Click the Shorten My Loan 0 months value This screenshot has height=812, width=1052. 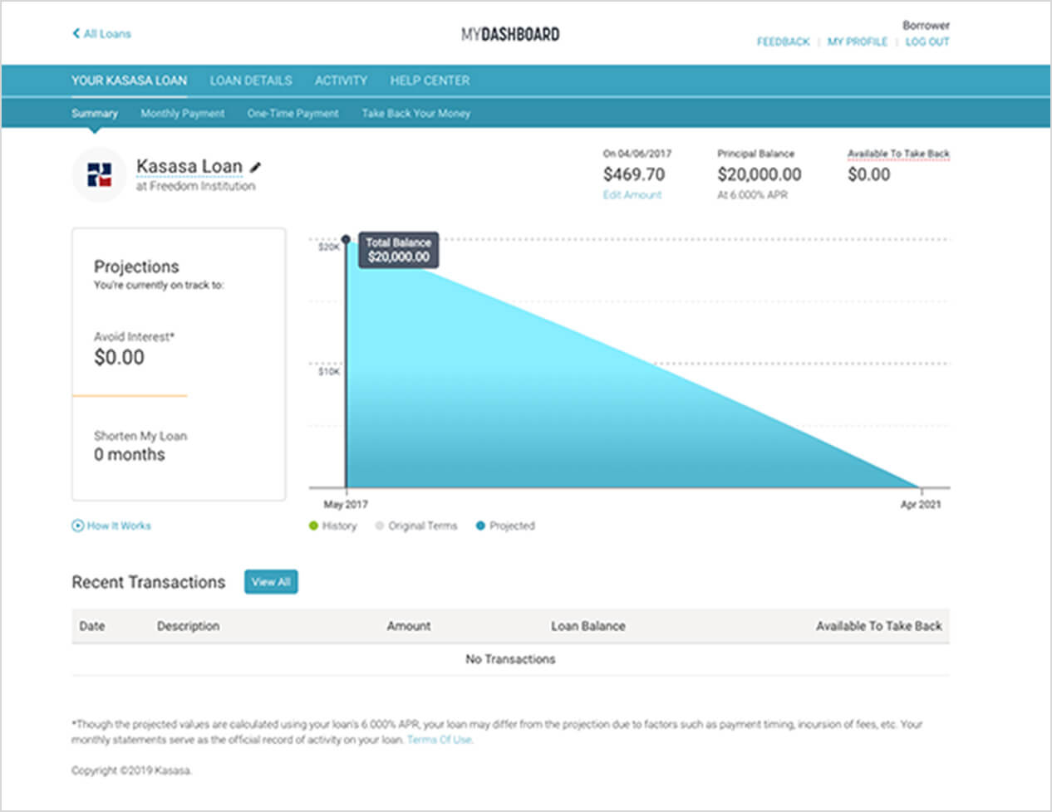[130, 454]
